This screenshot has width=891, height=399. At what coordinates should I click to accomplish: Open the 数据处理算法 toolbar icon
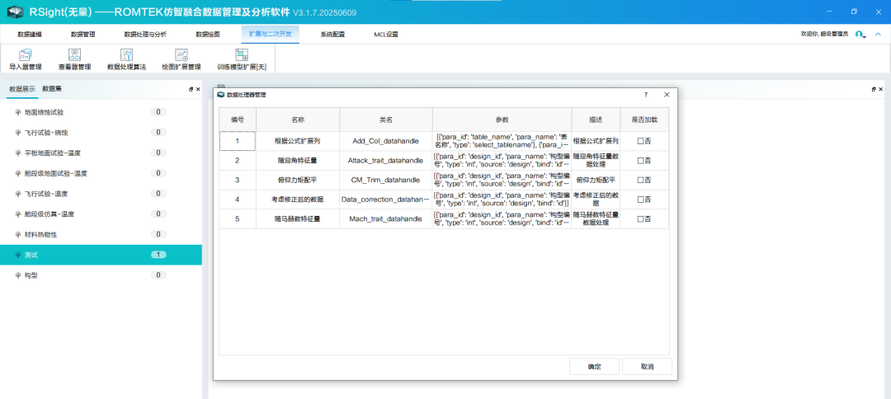click(126, 54)
